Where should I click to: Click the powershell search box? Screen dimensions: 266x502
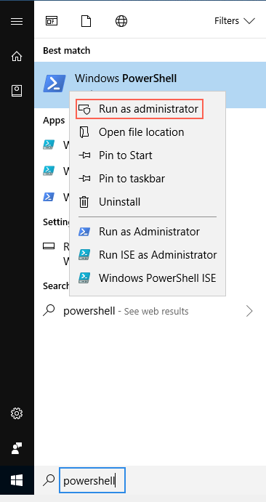[x=92, y=480]
